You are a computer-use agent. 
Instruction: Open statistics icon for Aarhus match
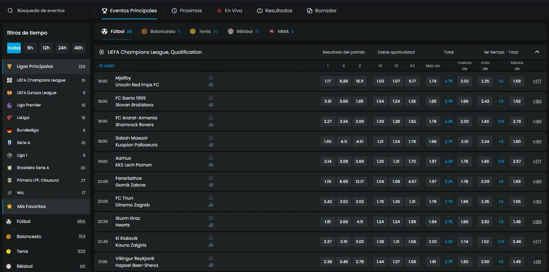tap(211, 164)
